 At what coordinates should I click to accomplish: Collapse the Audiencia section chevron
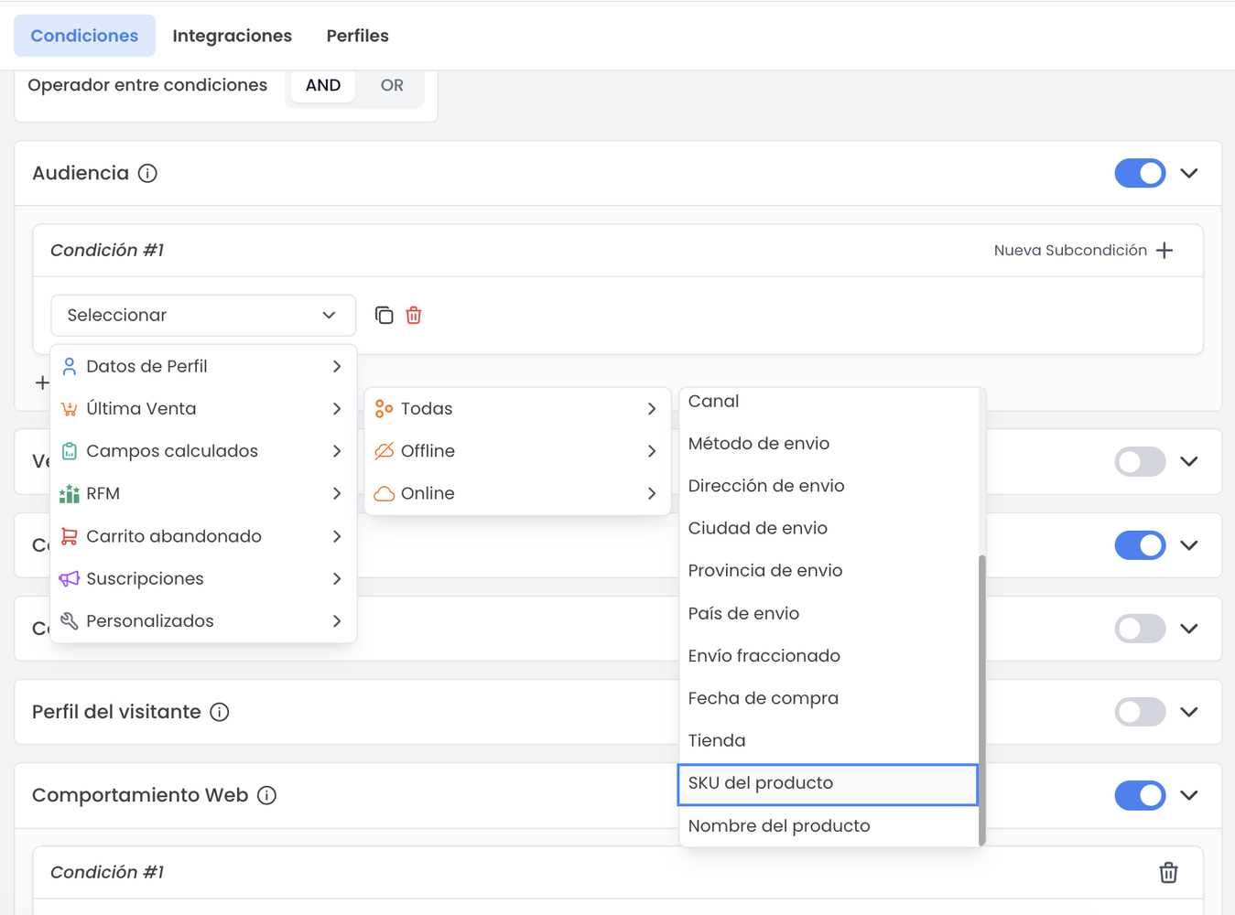pos(1189,173)
